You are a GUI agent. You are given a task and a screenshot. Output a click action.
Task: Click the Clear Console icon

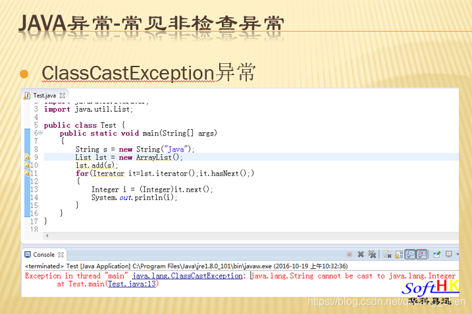point(388,255)
